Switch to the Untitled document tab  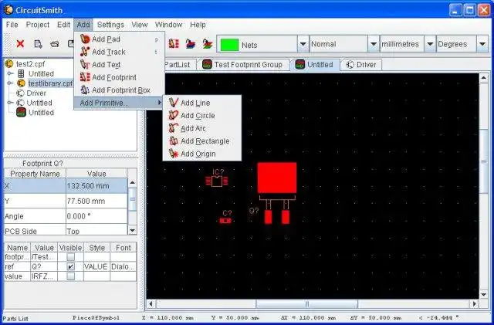[314, 65]
